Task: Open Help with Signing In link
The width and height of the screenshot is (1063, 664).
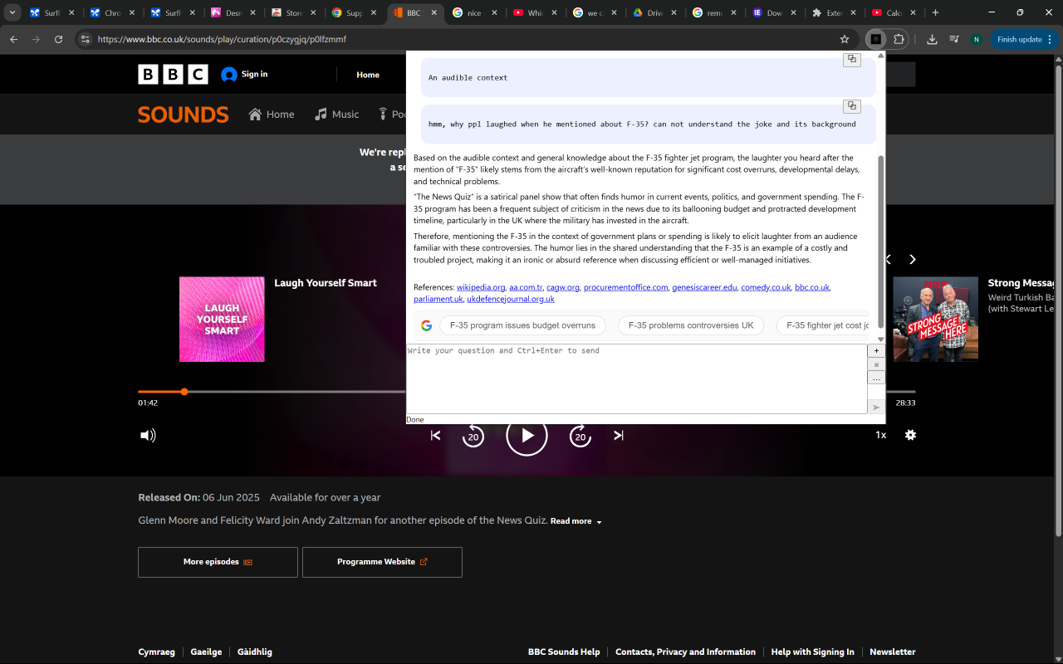Action: click(x=812, y=652)
